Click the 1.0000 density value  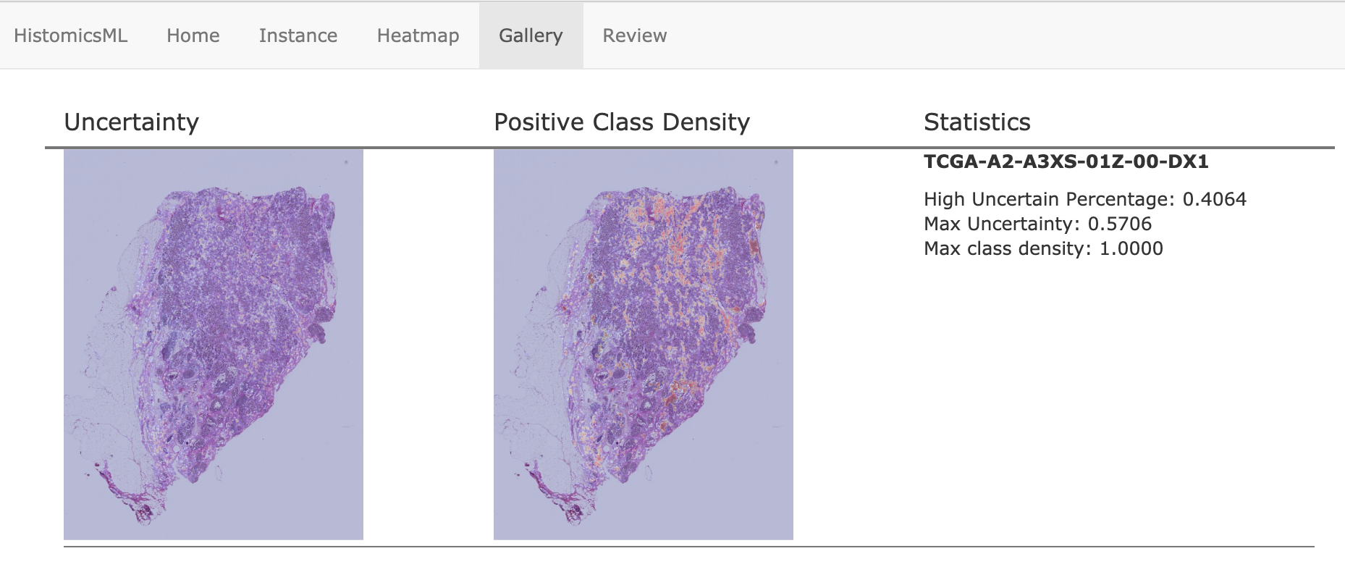point(1131,248)
